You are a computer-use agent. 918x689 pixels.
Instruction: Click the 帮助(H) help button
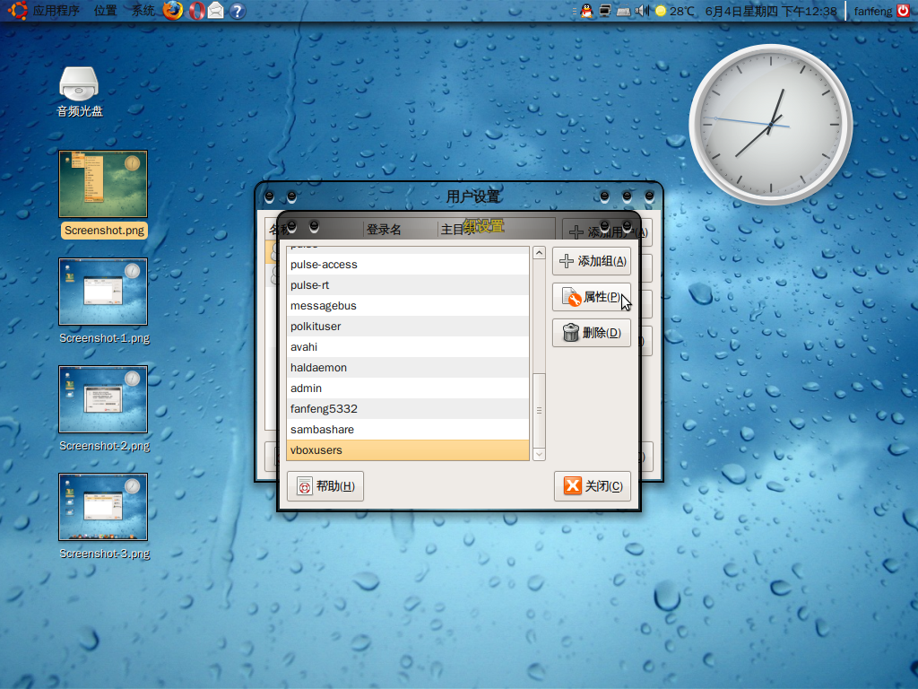pos(325,486)
